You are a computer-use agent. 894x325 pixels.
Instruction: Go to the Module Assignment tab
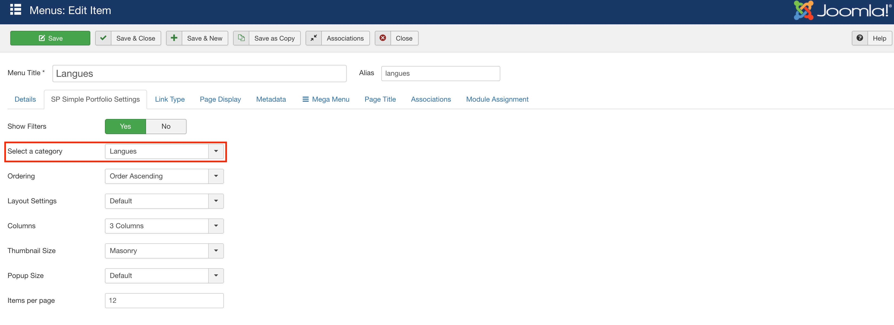(x=497, y=100)
